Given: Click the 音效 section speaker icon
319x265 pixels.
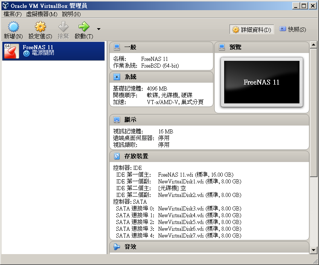Looking at the screenshot, I should (117, 247).
